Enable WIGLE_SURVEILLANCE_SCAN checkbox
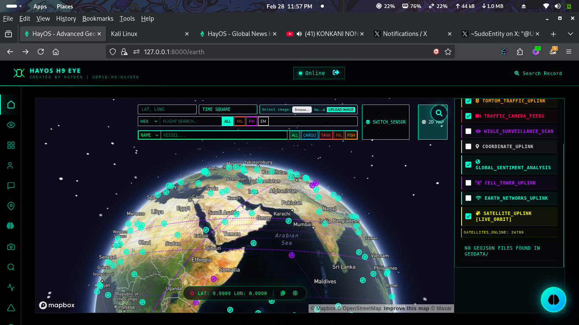The image size is (579, 325). pos(468,131)
